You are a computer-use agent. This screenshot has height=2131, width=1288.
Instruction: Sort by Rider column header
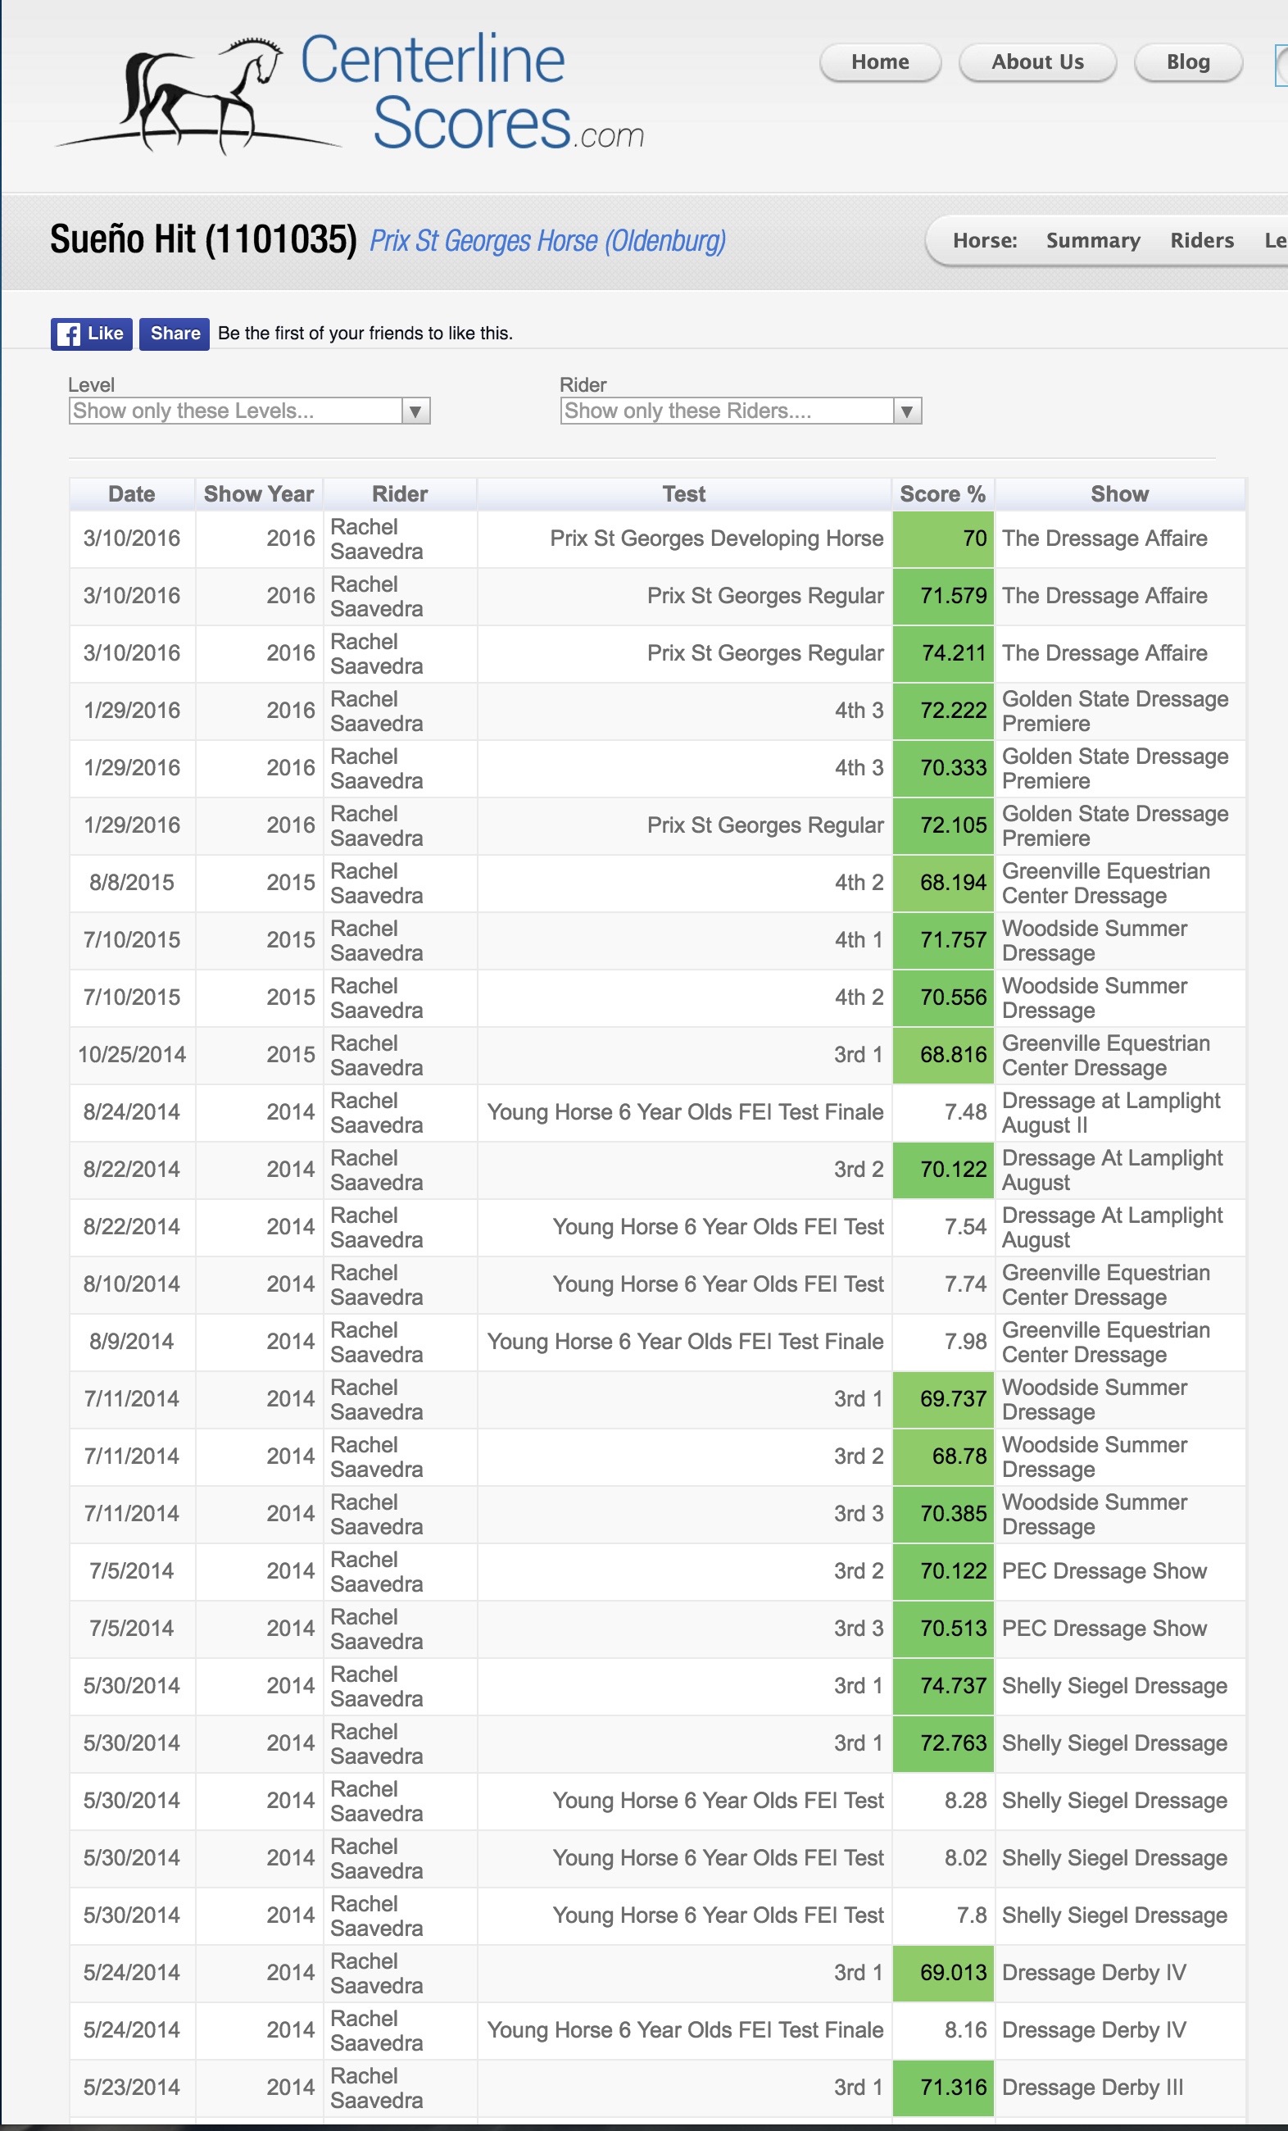[x=399, y=494]
